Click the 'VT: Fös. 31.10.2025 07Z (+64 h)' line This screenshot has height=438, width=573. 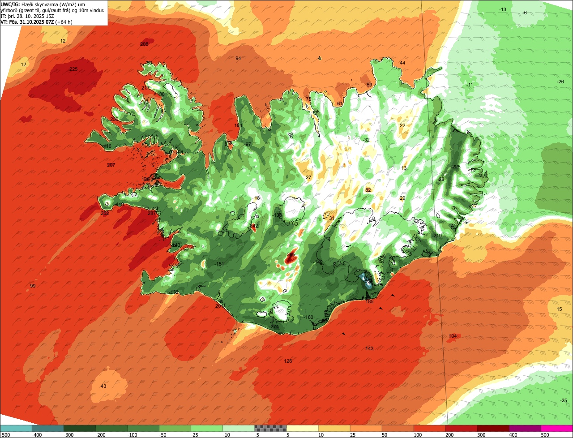(37, 22)
